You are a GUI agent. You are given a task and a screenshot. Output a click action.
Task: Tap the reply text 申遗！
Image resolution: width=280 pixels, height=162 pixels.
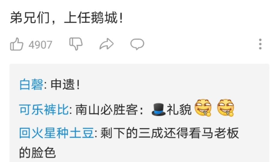(x=65, y=84)
